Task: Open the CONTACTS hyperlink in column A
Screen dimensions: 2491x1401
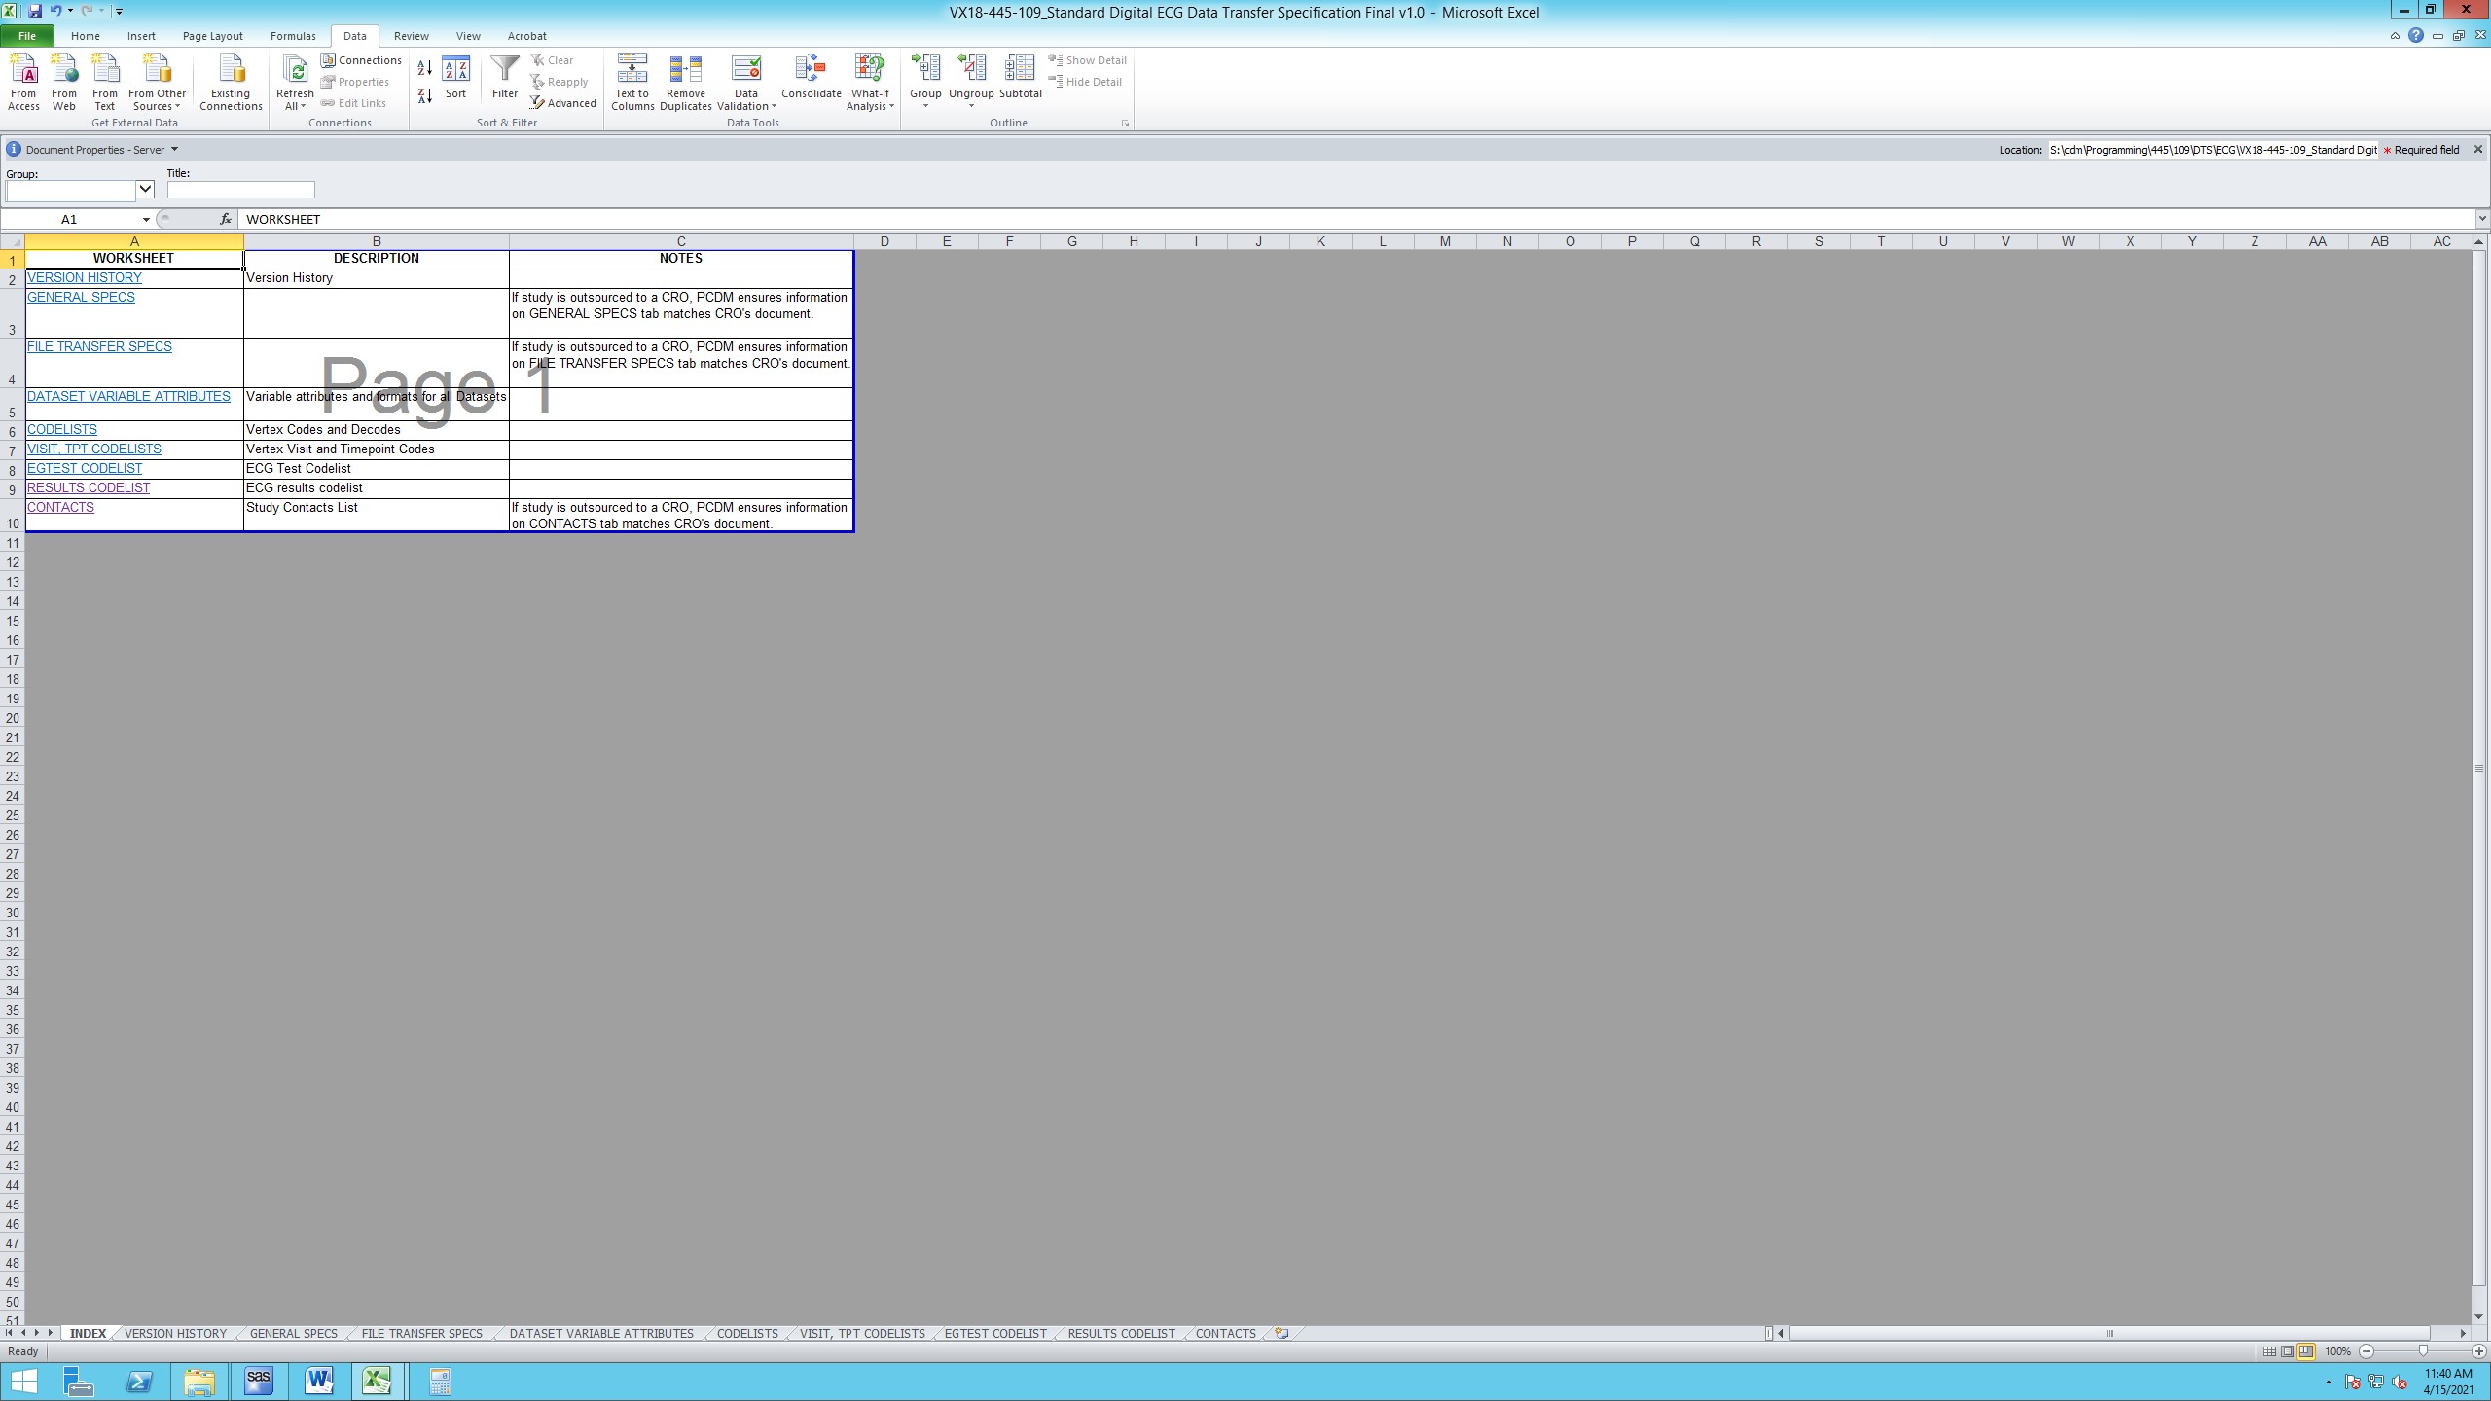Action: pos(60,508)
